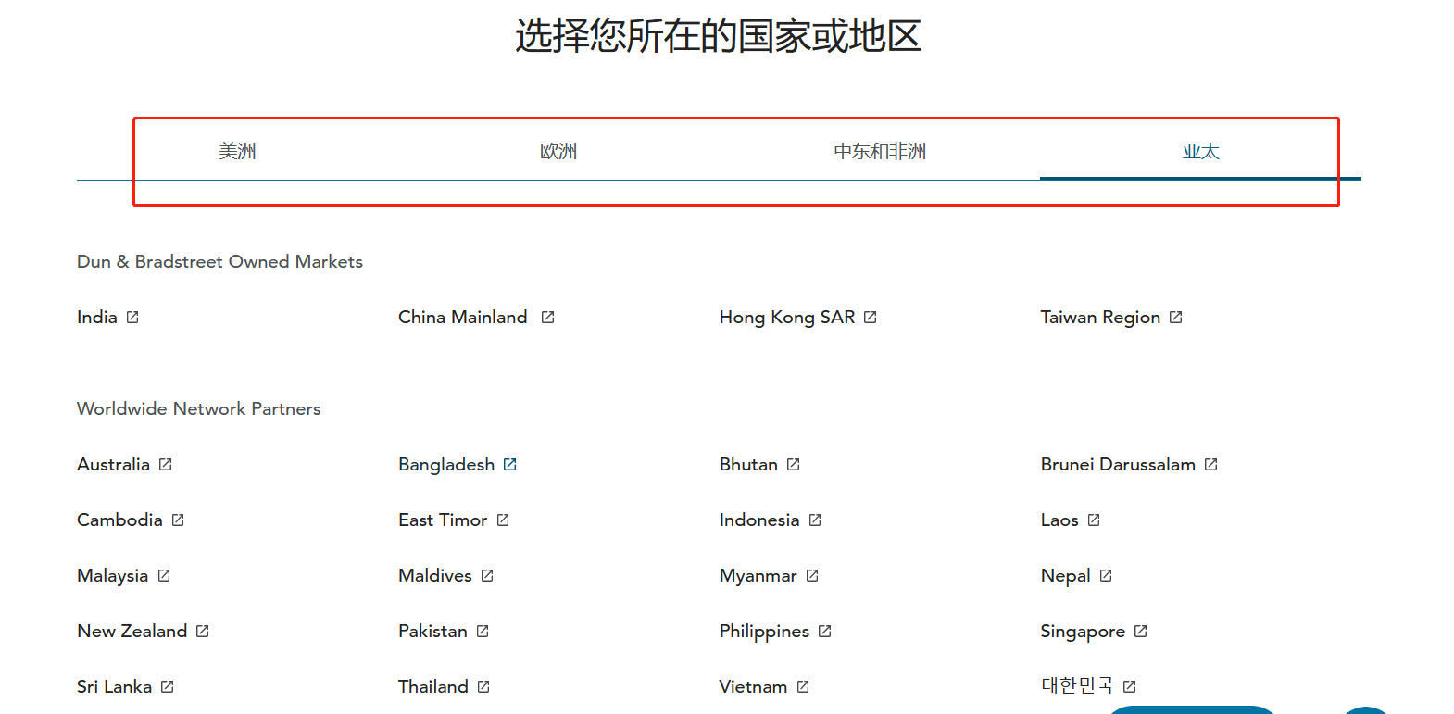
Task: Go to the Cambodia link
Action: 119,520
